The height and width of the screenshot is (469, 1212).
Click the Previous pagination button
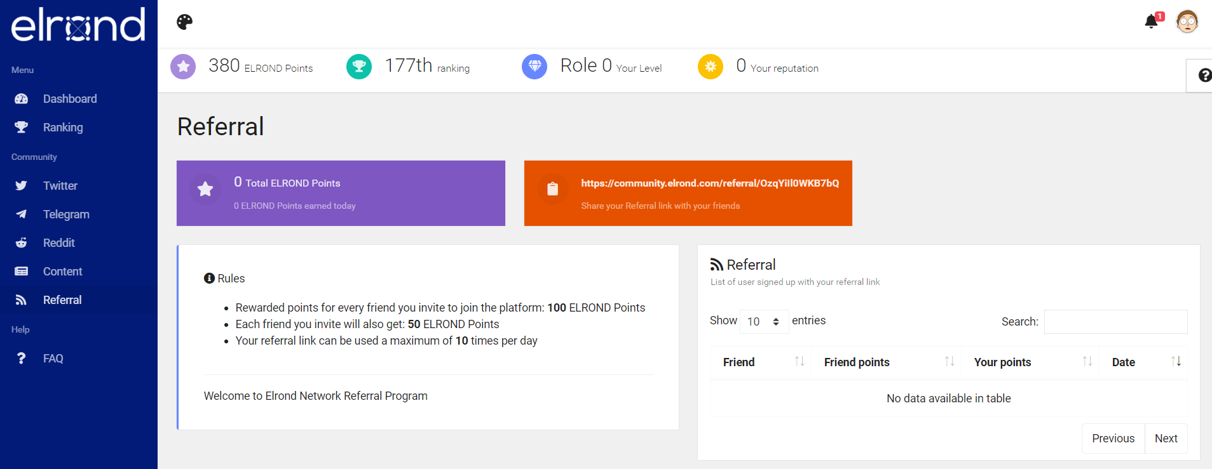click(1113, 439)
